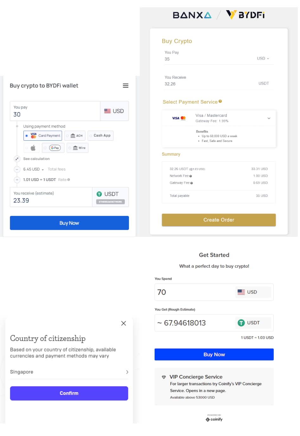The image size is (300, 436).
Task: Click the VIP Concierge shield icon
Action: pyautogui.click(x=164, y=377)
